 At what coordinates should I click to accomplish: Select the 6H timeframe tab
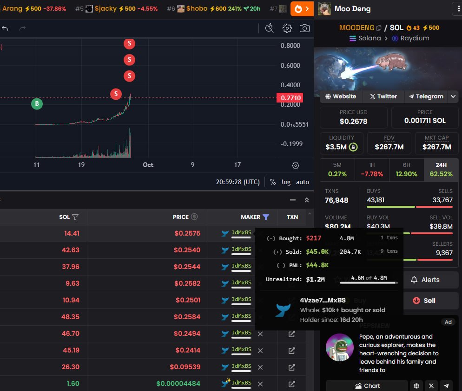point(406,170)
